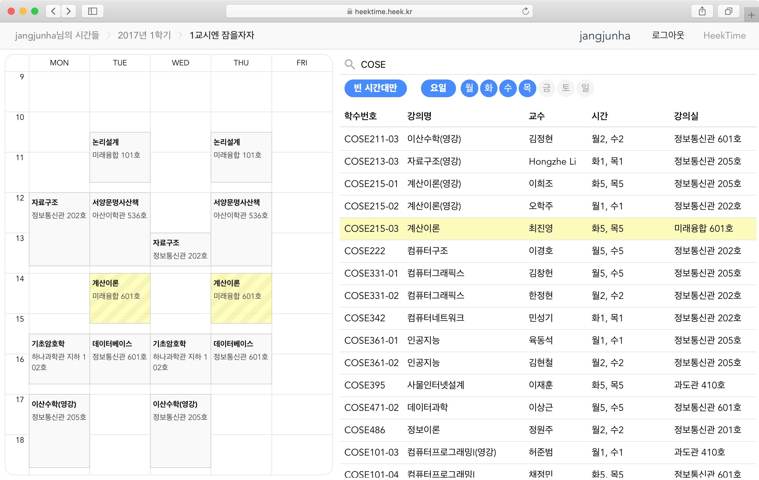Click Monday 이산수학(영강) timetable block
Screen dimensions: 759x480
[x=59, y=431]
